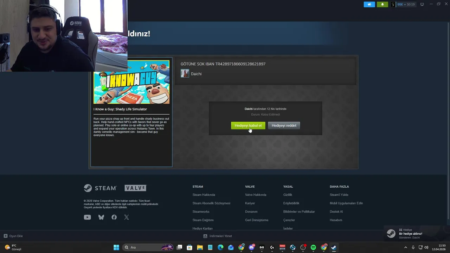The width and height of the screenshot is (450, 253).
Task: Open Bildirimler ve Politikalar link
Action: click(299, 212)
